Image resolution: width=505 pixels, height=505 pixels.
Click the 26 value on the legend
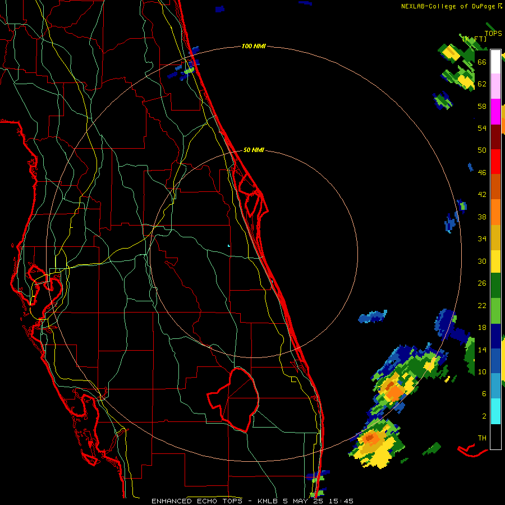[482, 283]
